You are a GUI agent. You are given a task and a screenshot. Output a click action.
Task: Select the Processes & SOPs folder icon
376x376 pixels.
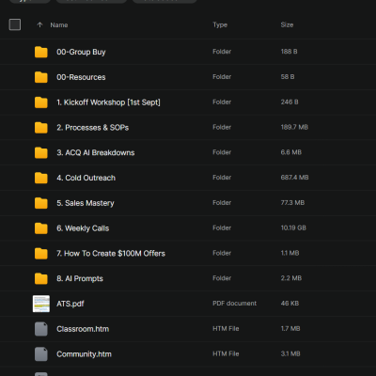coord(41,128)
